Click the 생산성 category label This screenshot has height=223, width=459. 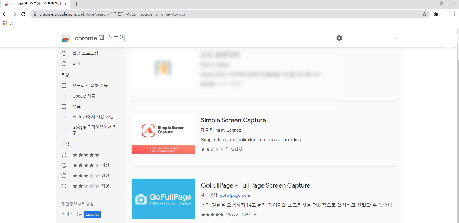pos(236,149)
